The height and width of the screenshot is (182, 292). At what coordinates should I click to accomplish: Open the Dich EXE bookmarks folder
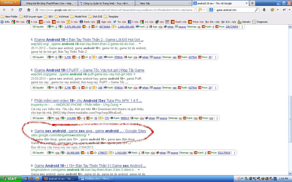tap(95, 17)
